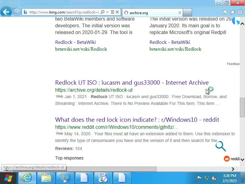Click the muted volume tray icon
This screenshot has width=245, height=184.
pyautogui.click(x=214, y=178)
